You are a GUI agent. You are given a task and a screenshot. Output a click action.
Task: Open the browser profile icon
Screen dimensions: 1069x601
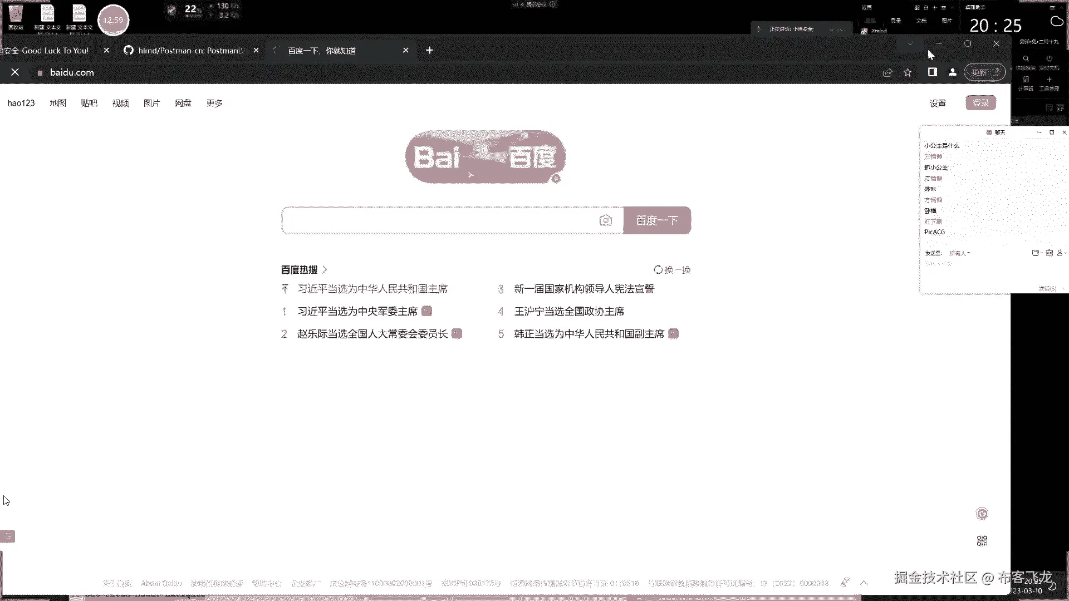point(953,72)
